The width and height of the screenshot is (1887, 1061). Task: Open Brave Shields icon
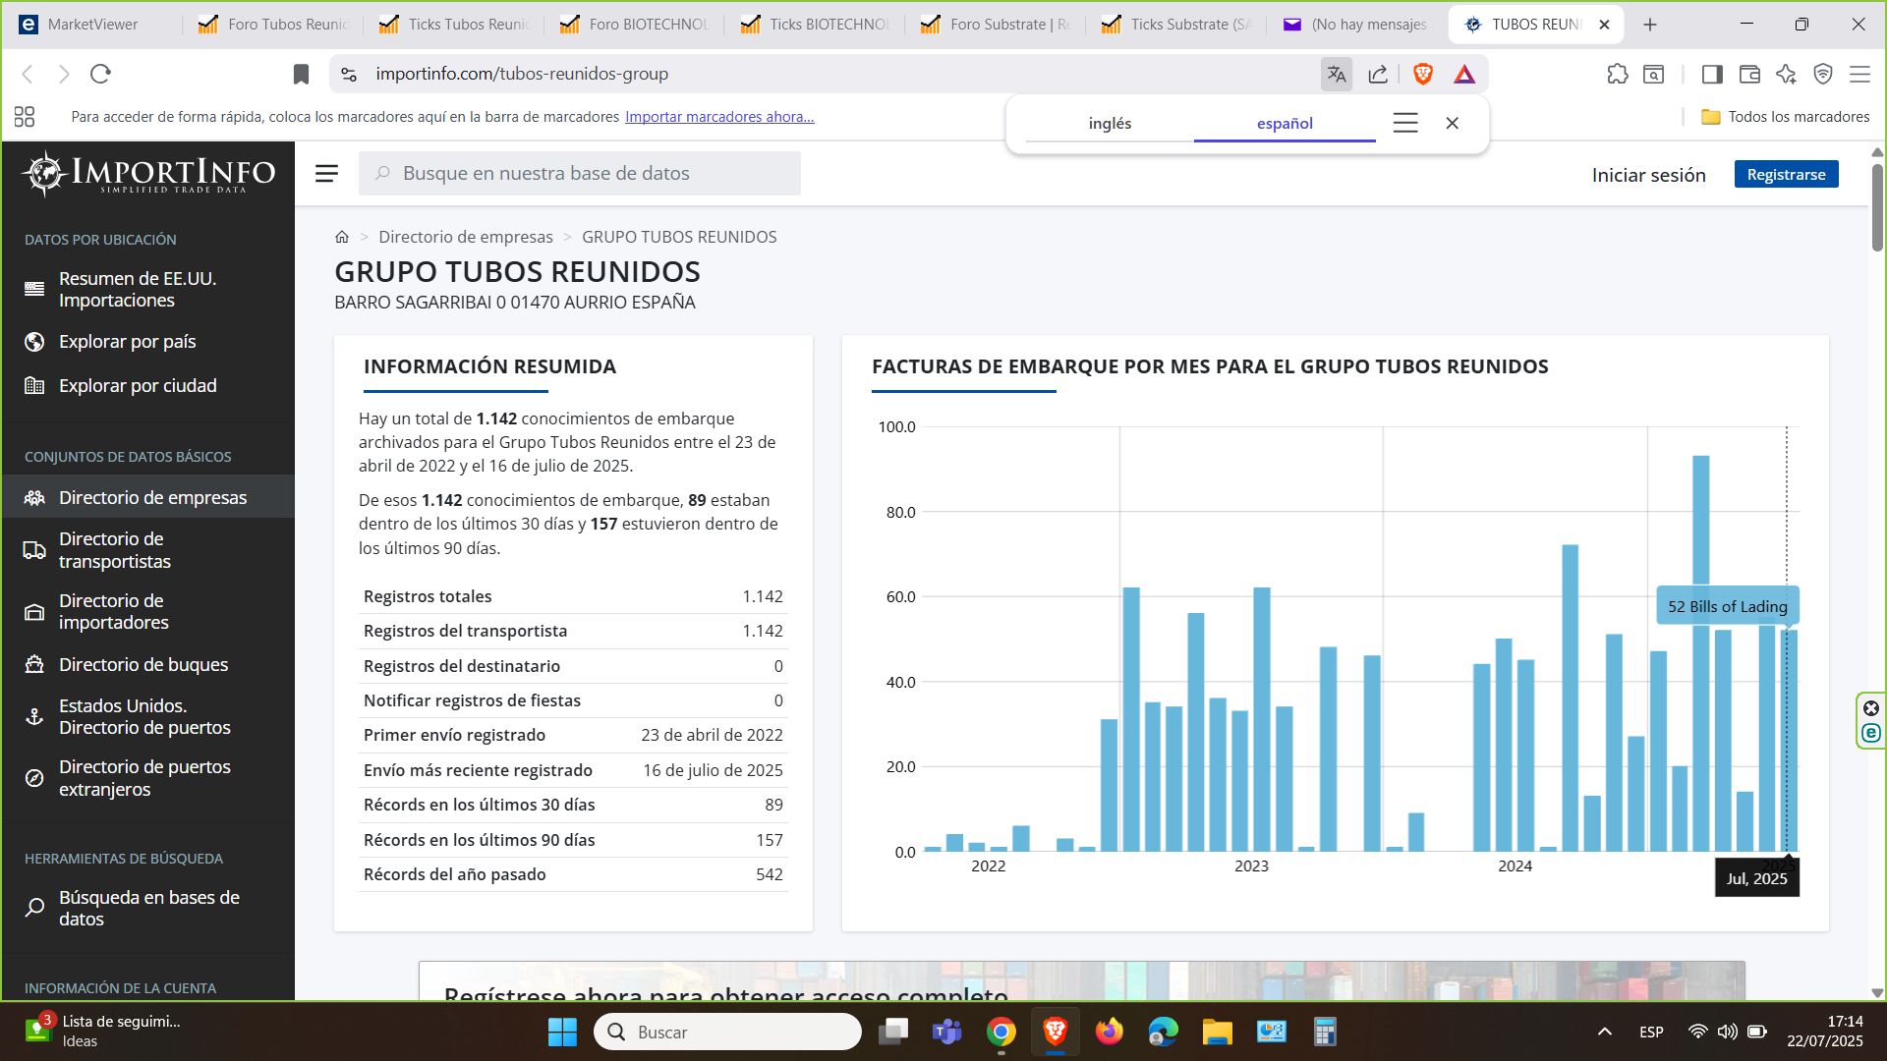tap(1422, 74)
